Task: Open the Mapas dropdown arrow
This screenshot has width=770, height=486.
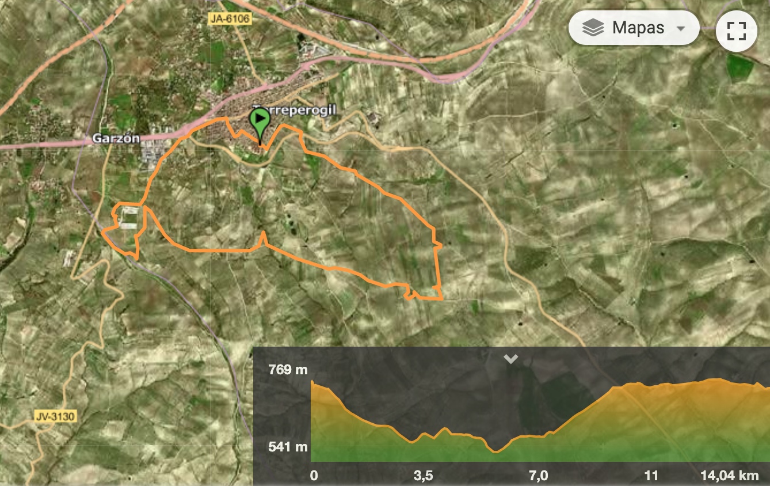Action: [681, 28]
